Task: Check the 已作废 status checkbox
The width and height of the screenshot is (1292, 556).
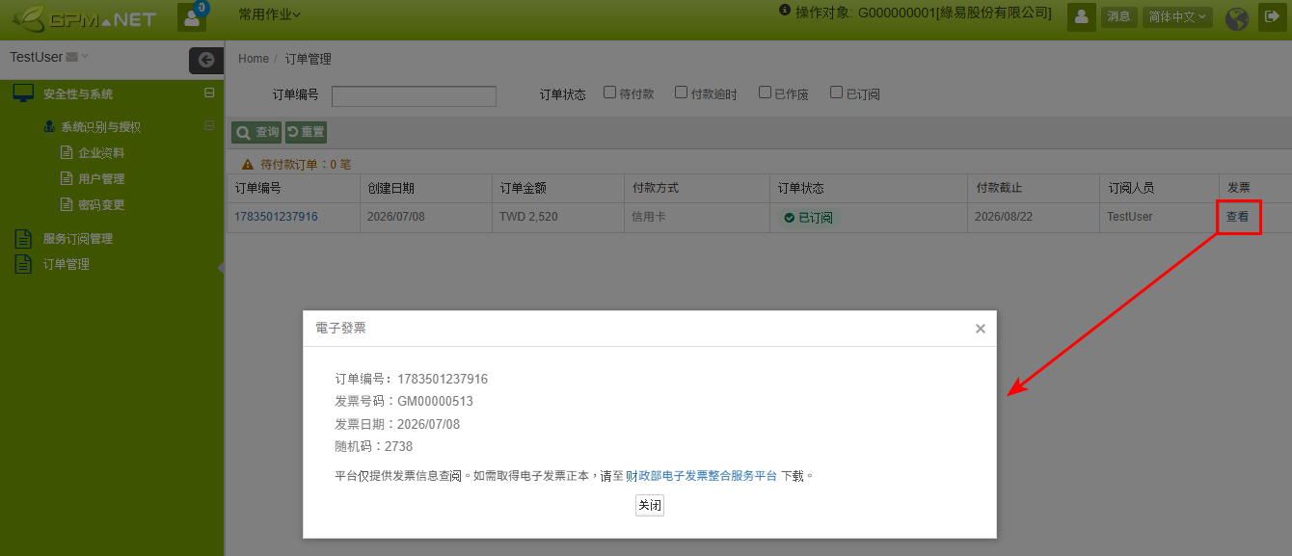Action: point(765,93)
